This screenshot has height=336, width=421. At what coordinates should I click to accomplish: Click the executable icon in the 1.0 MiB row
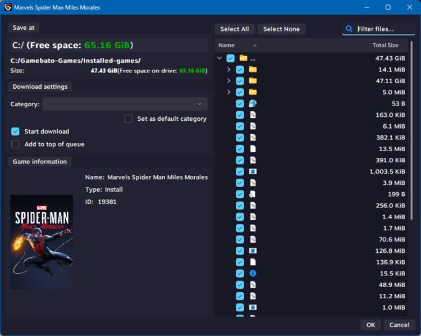(253, 307)
